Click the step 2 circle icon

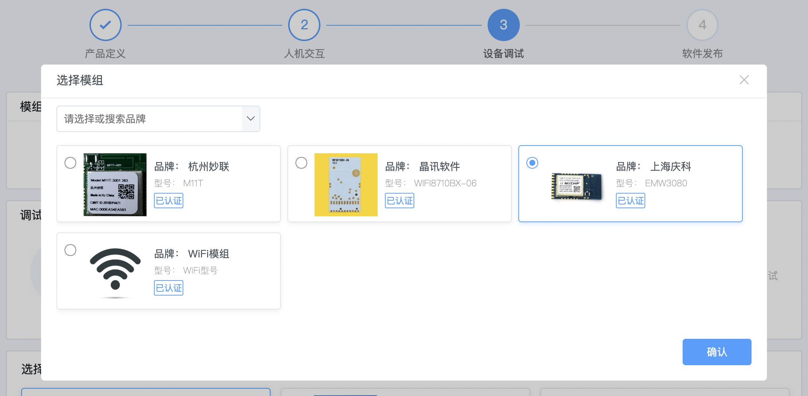[304, 25]
